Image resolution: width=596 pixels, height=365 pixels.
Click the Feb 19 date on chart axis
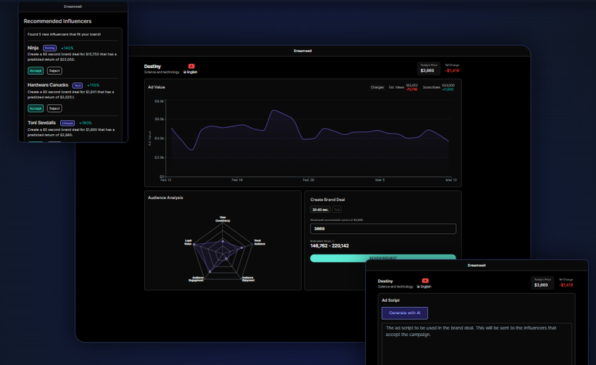pos(237,180)
